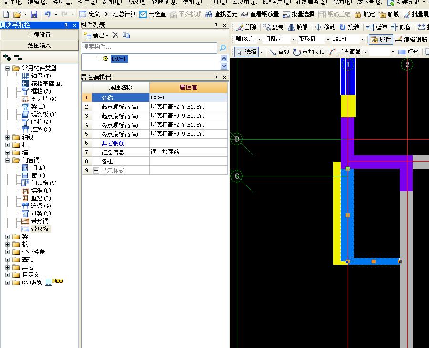Viewport: 429px width, 348px height.
Task: Open the 工程设置 panel button
Action: (40, 35)
